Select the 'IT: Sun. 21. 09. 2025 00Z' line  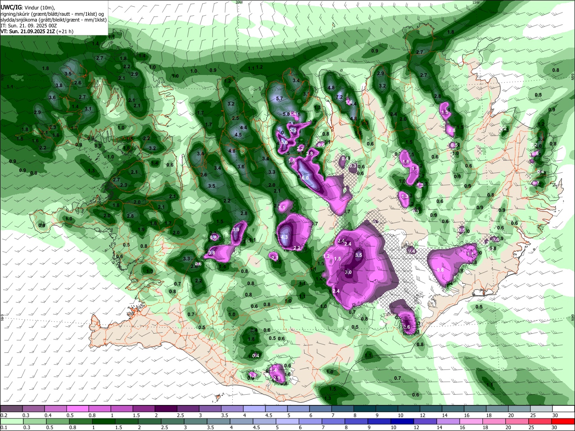click(x=28, y=26)
